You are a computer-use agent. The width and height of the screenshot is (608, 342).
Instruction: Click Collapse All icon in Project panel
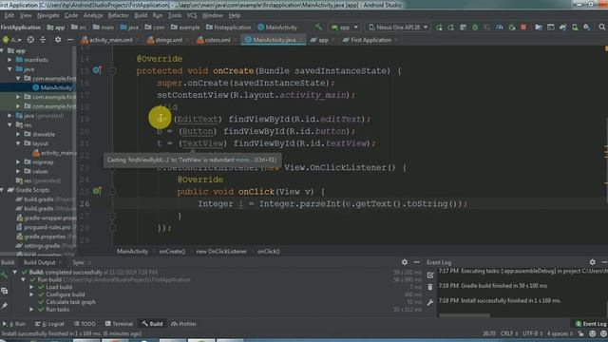[43, 40]
